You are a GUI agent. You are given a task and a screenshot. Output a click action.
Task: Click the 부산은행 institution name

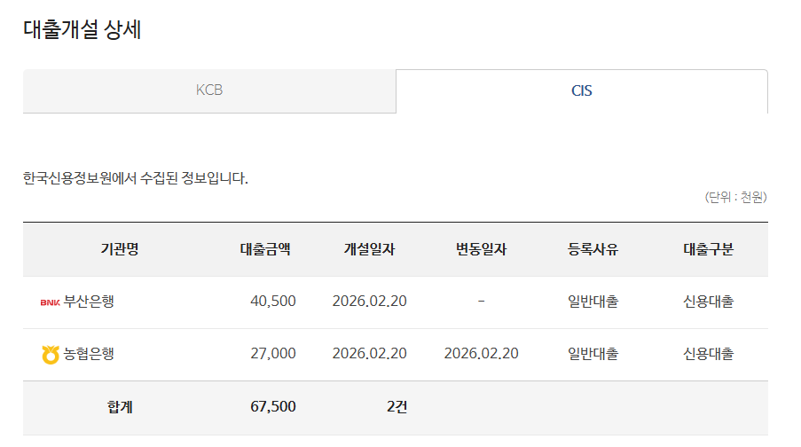(x=89, y=302)
